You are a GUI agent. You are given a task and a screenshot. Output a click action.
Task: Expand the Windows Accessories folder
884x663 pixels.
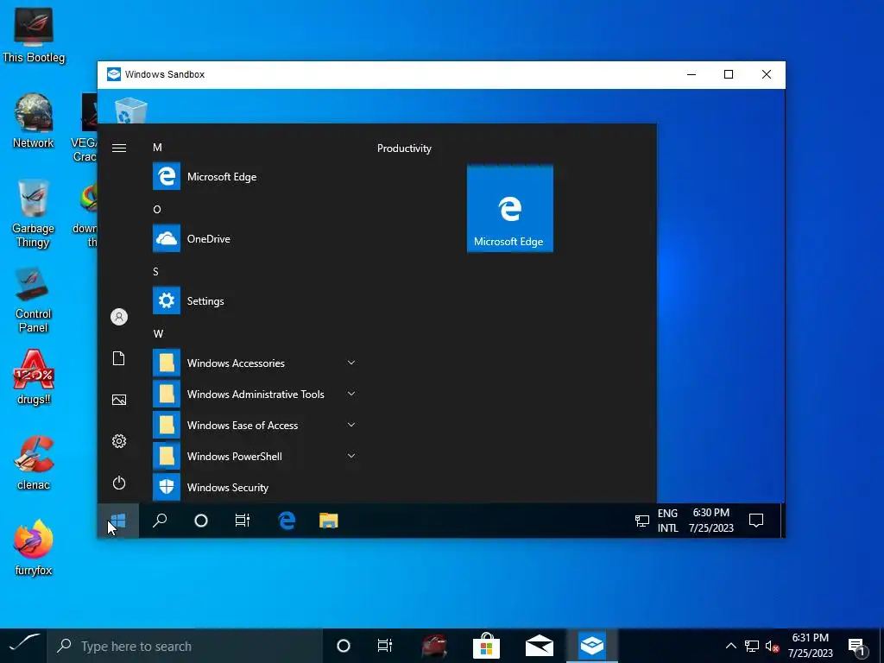254,363
